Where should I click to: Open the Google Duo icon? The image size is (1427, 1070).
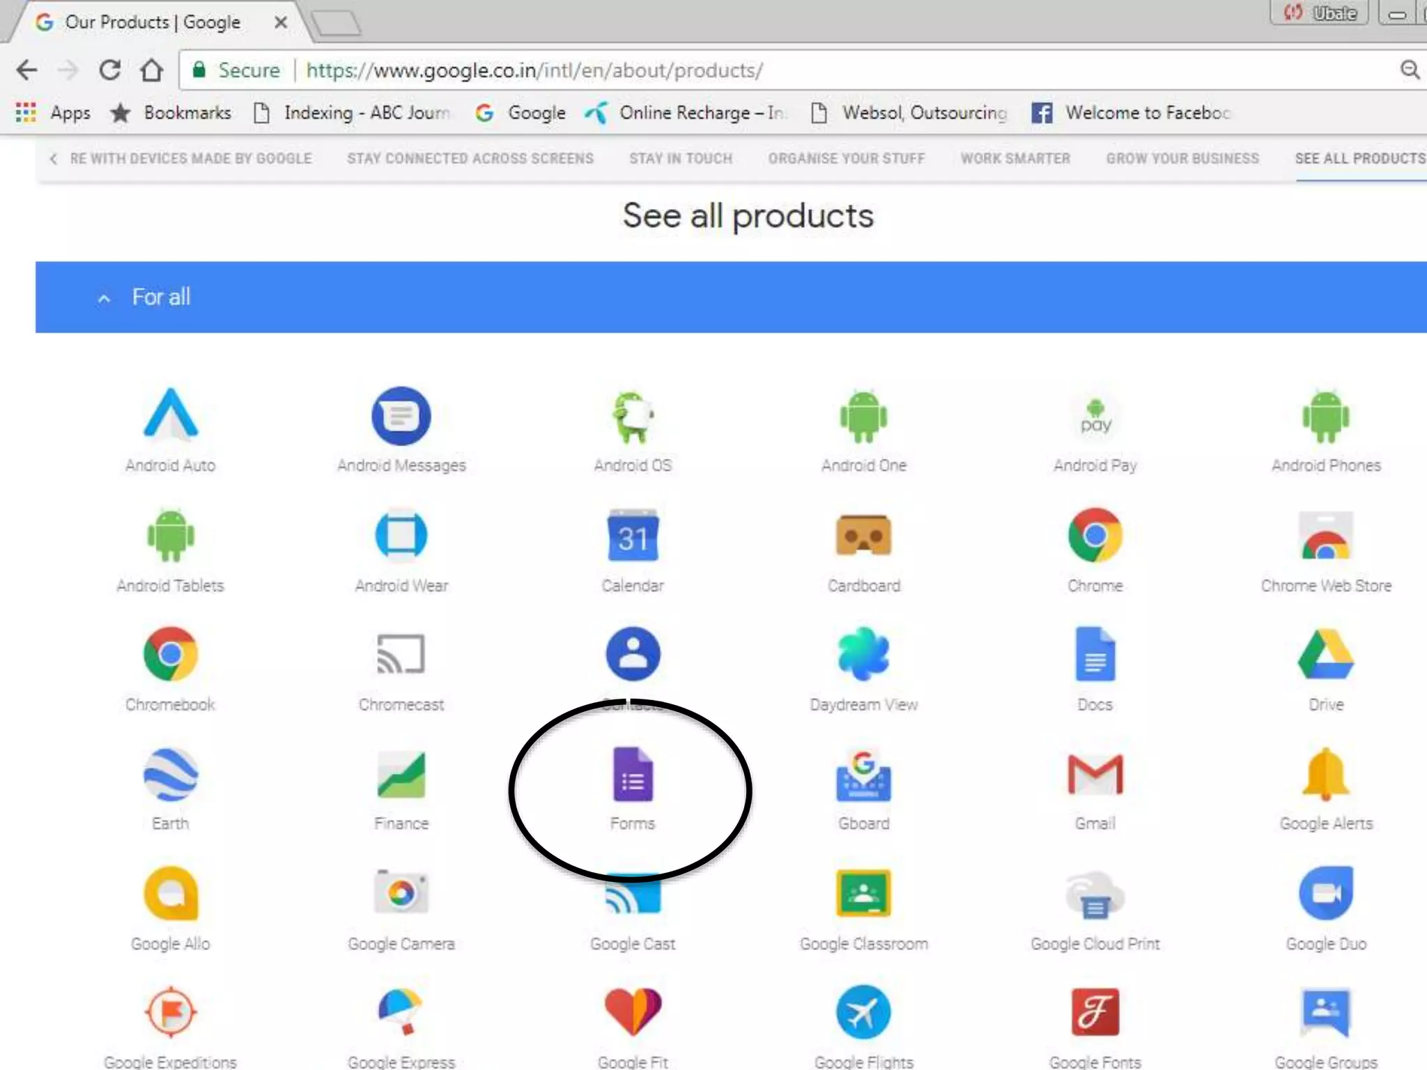click(1325, 894)
